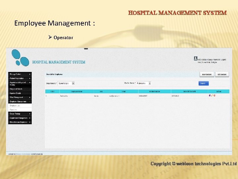Expand the Miscellaneous Expenses menu
Viewport: 238px width, 179px height.
tap(20, 122)
